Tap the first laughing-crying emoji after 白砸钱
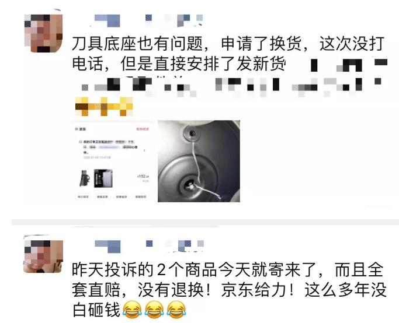399x323 pixels. 133,310
